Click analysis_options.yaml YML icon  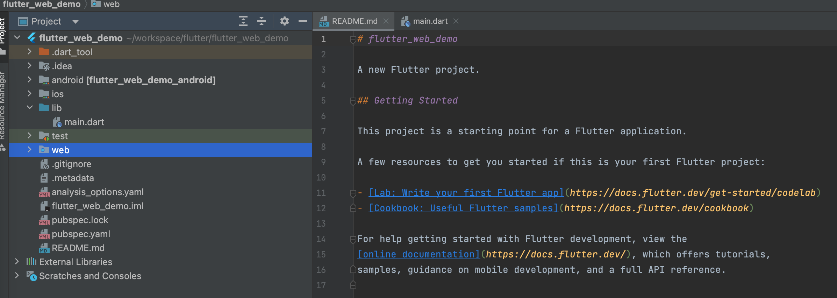[44, 192]
